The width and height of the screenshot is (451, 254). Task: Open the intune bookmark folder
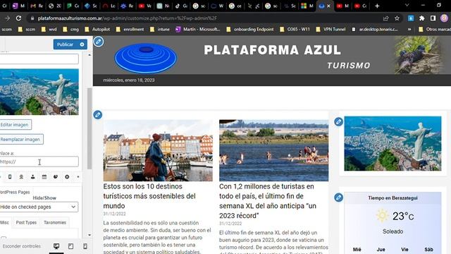click(160, 29)
